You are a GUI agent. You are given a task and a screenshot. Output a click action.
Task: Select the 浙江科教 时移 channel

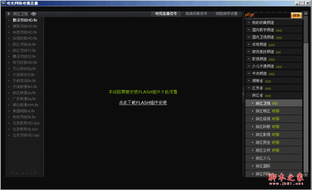(x=274, y=127)
